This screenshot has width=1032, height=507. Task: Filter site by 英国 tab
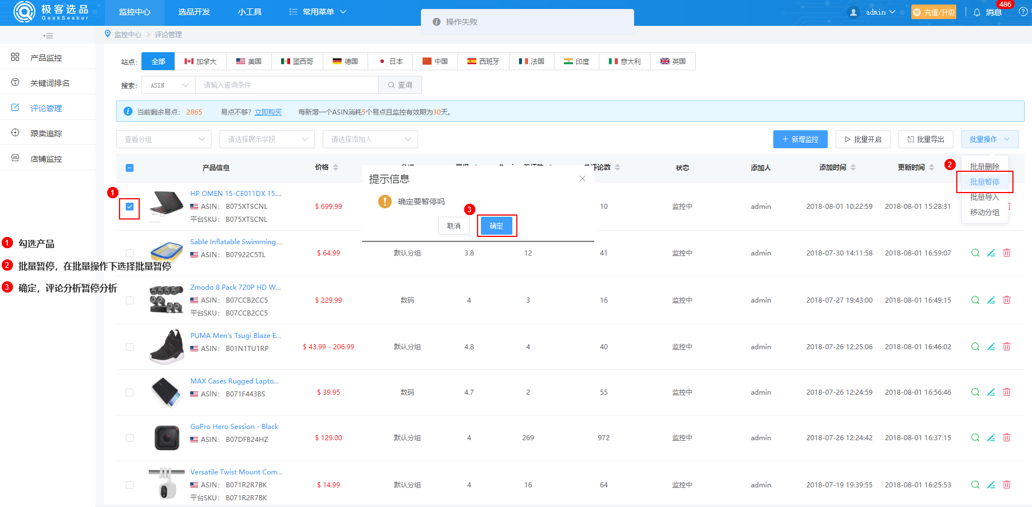tap(673, 61)
